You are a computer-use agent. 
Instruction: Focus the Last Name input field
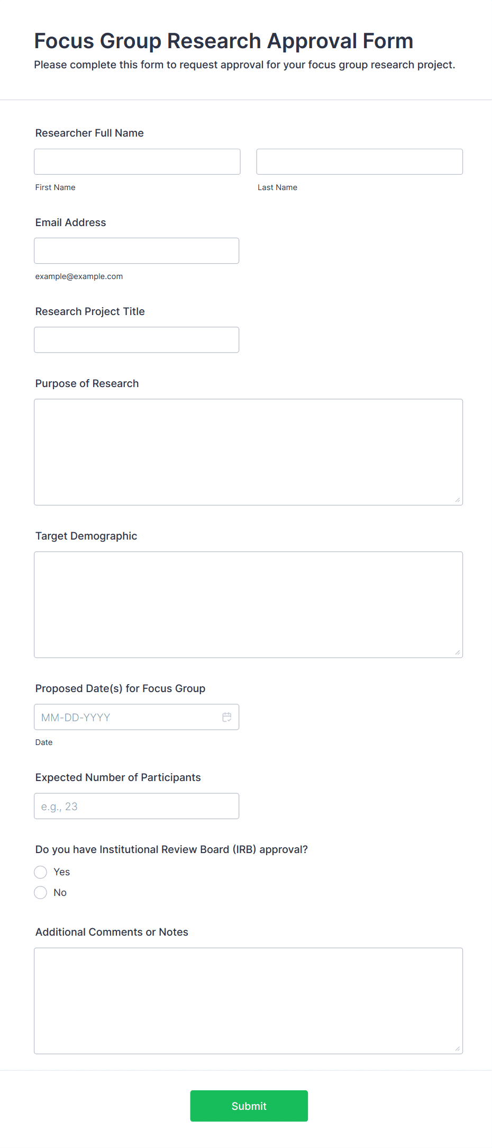360,162
